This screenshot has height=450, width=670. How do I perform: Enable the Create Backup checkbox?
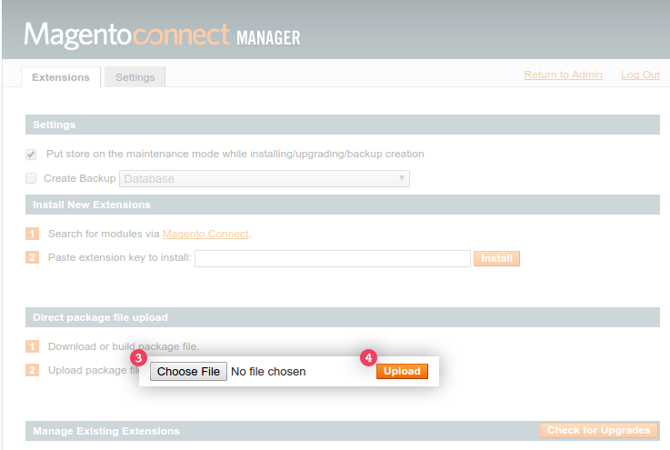pos(31,178)
